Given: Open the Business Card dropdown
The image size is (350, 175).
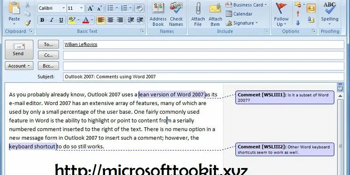Looking at the screenshot, I should [246, 5].
